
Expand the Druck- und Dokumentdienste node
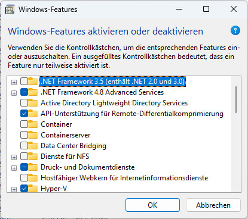click(14, 168)
